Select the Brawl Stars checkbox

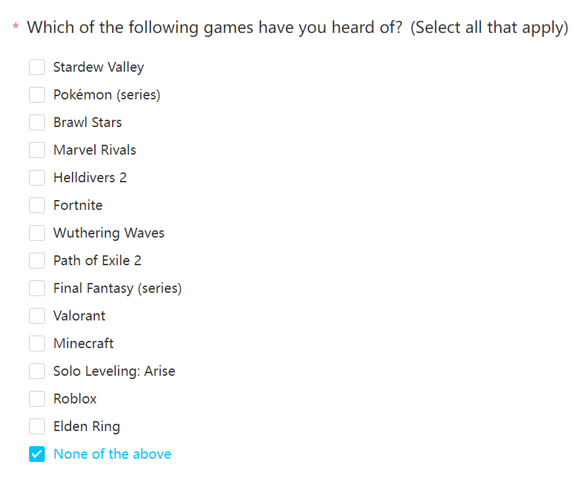coord(37,122)
